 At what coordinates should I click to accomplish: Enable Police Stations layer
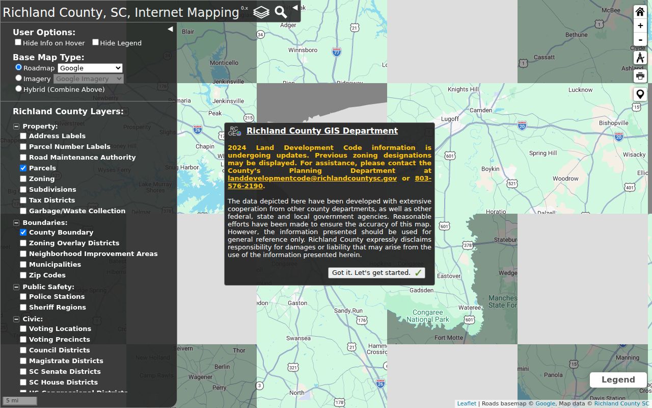coord(23,297)
